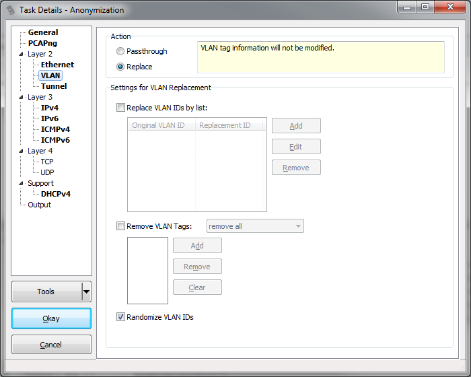Enable Replace VLAN IDs by list checkbox
This screenshot has width=471, height=377.
coord(120,108)
